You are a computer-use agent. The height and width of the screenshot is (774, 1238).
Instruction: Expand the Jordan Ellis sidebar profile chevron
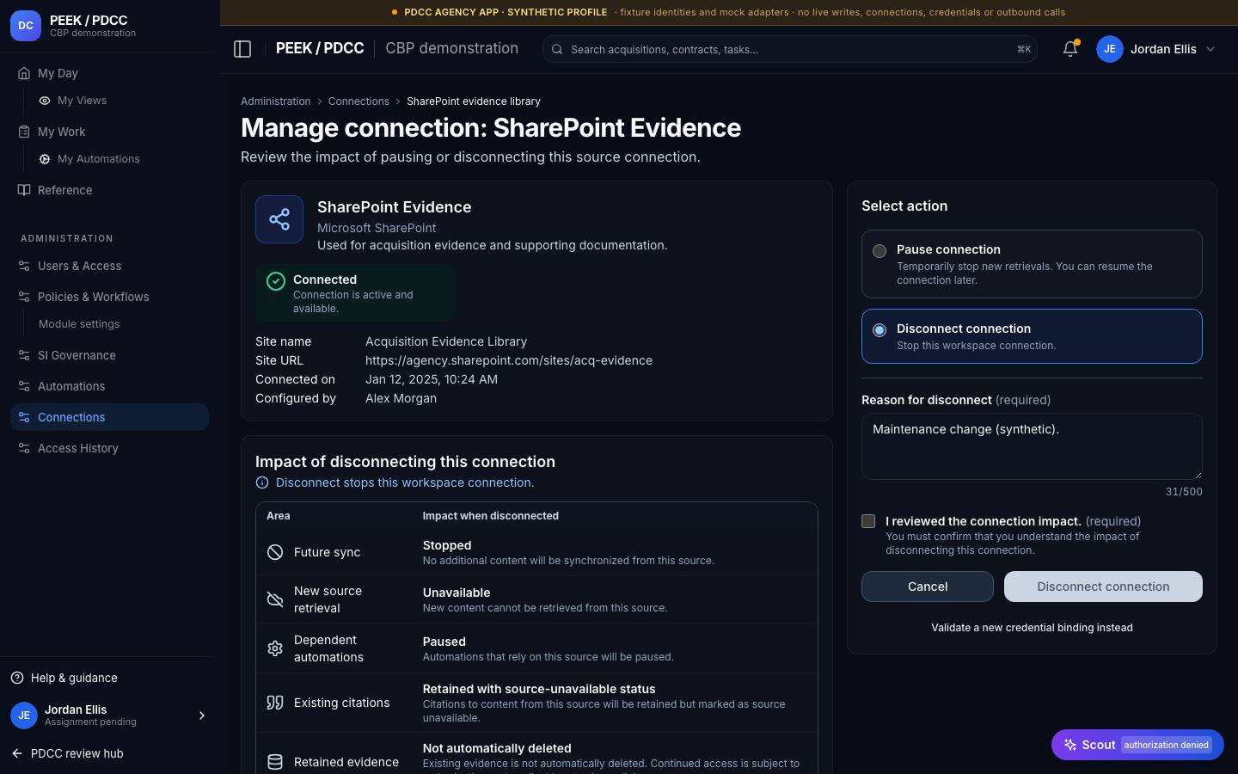(202, 716)
